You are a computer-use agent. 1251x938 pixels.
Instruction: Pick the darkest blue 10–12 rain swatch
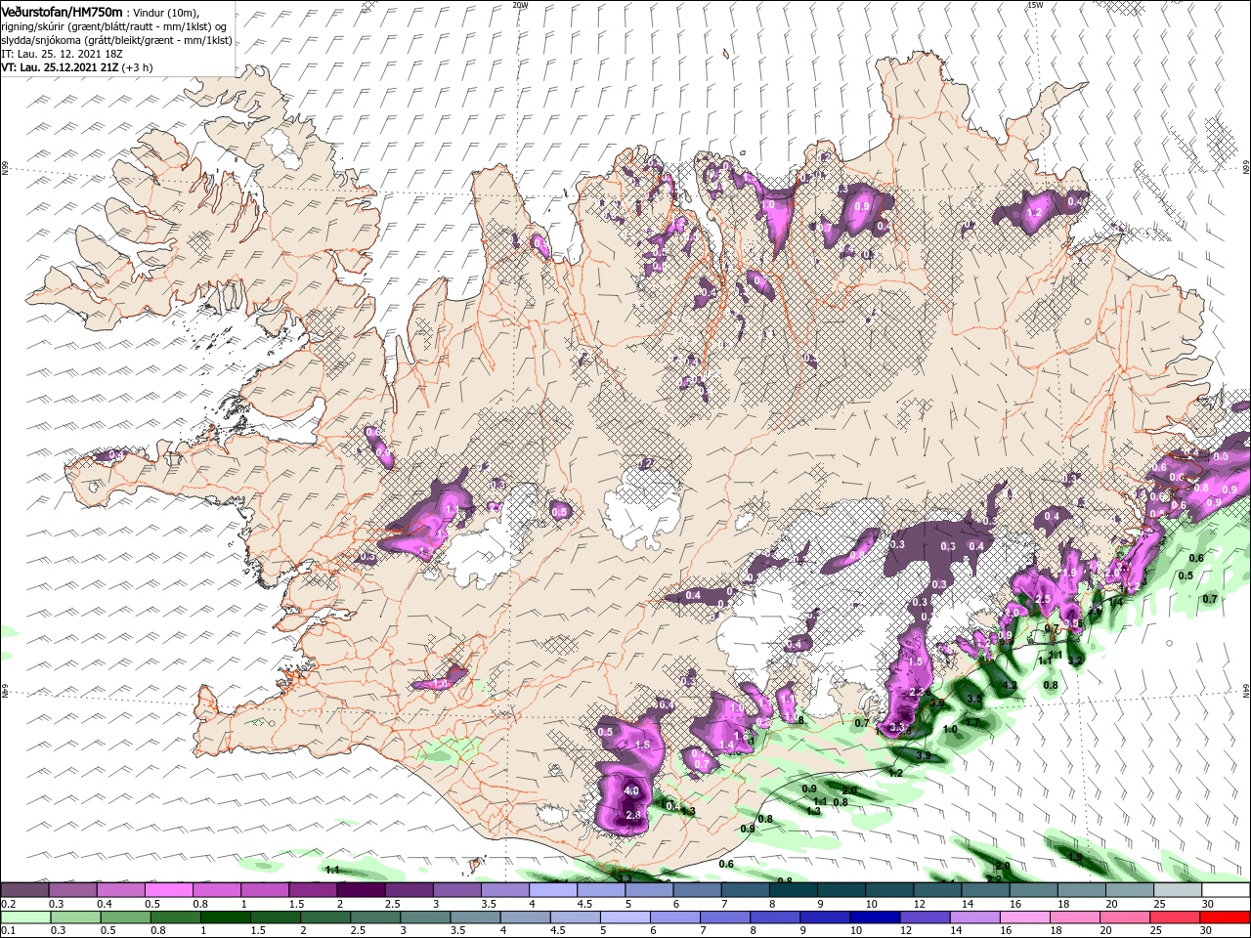[x=876, y=917]
